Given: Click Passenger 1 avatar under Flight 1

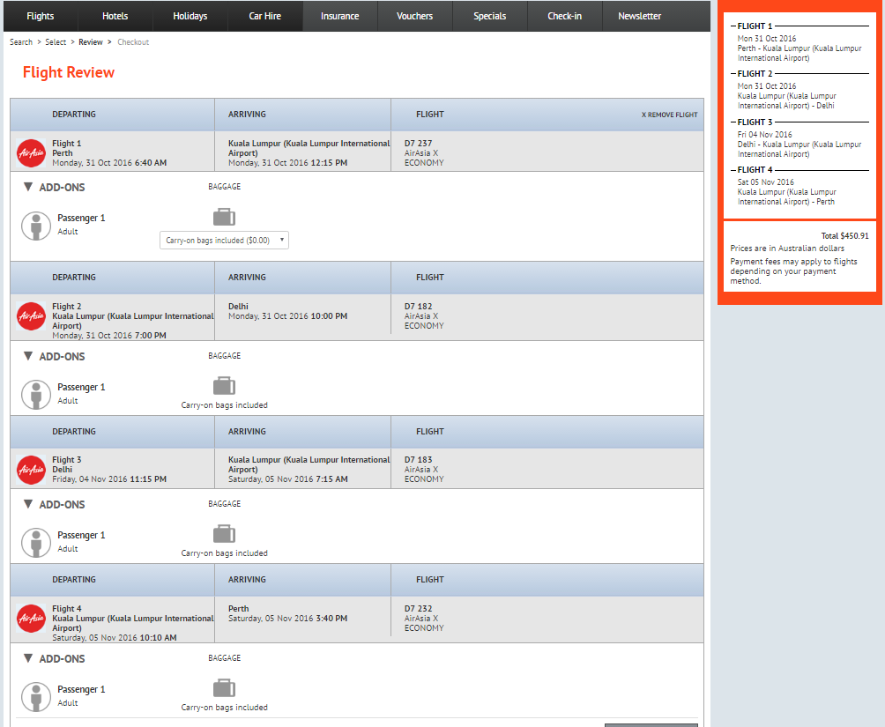Looking at the screenshot, I should point(36,226).
